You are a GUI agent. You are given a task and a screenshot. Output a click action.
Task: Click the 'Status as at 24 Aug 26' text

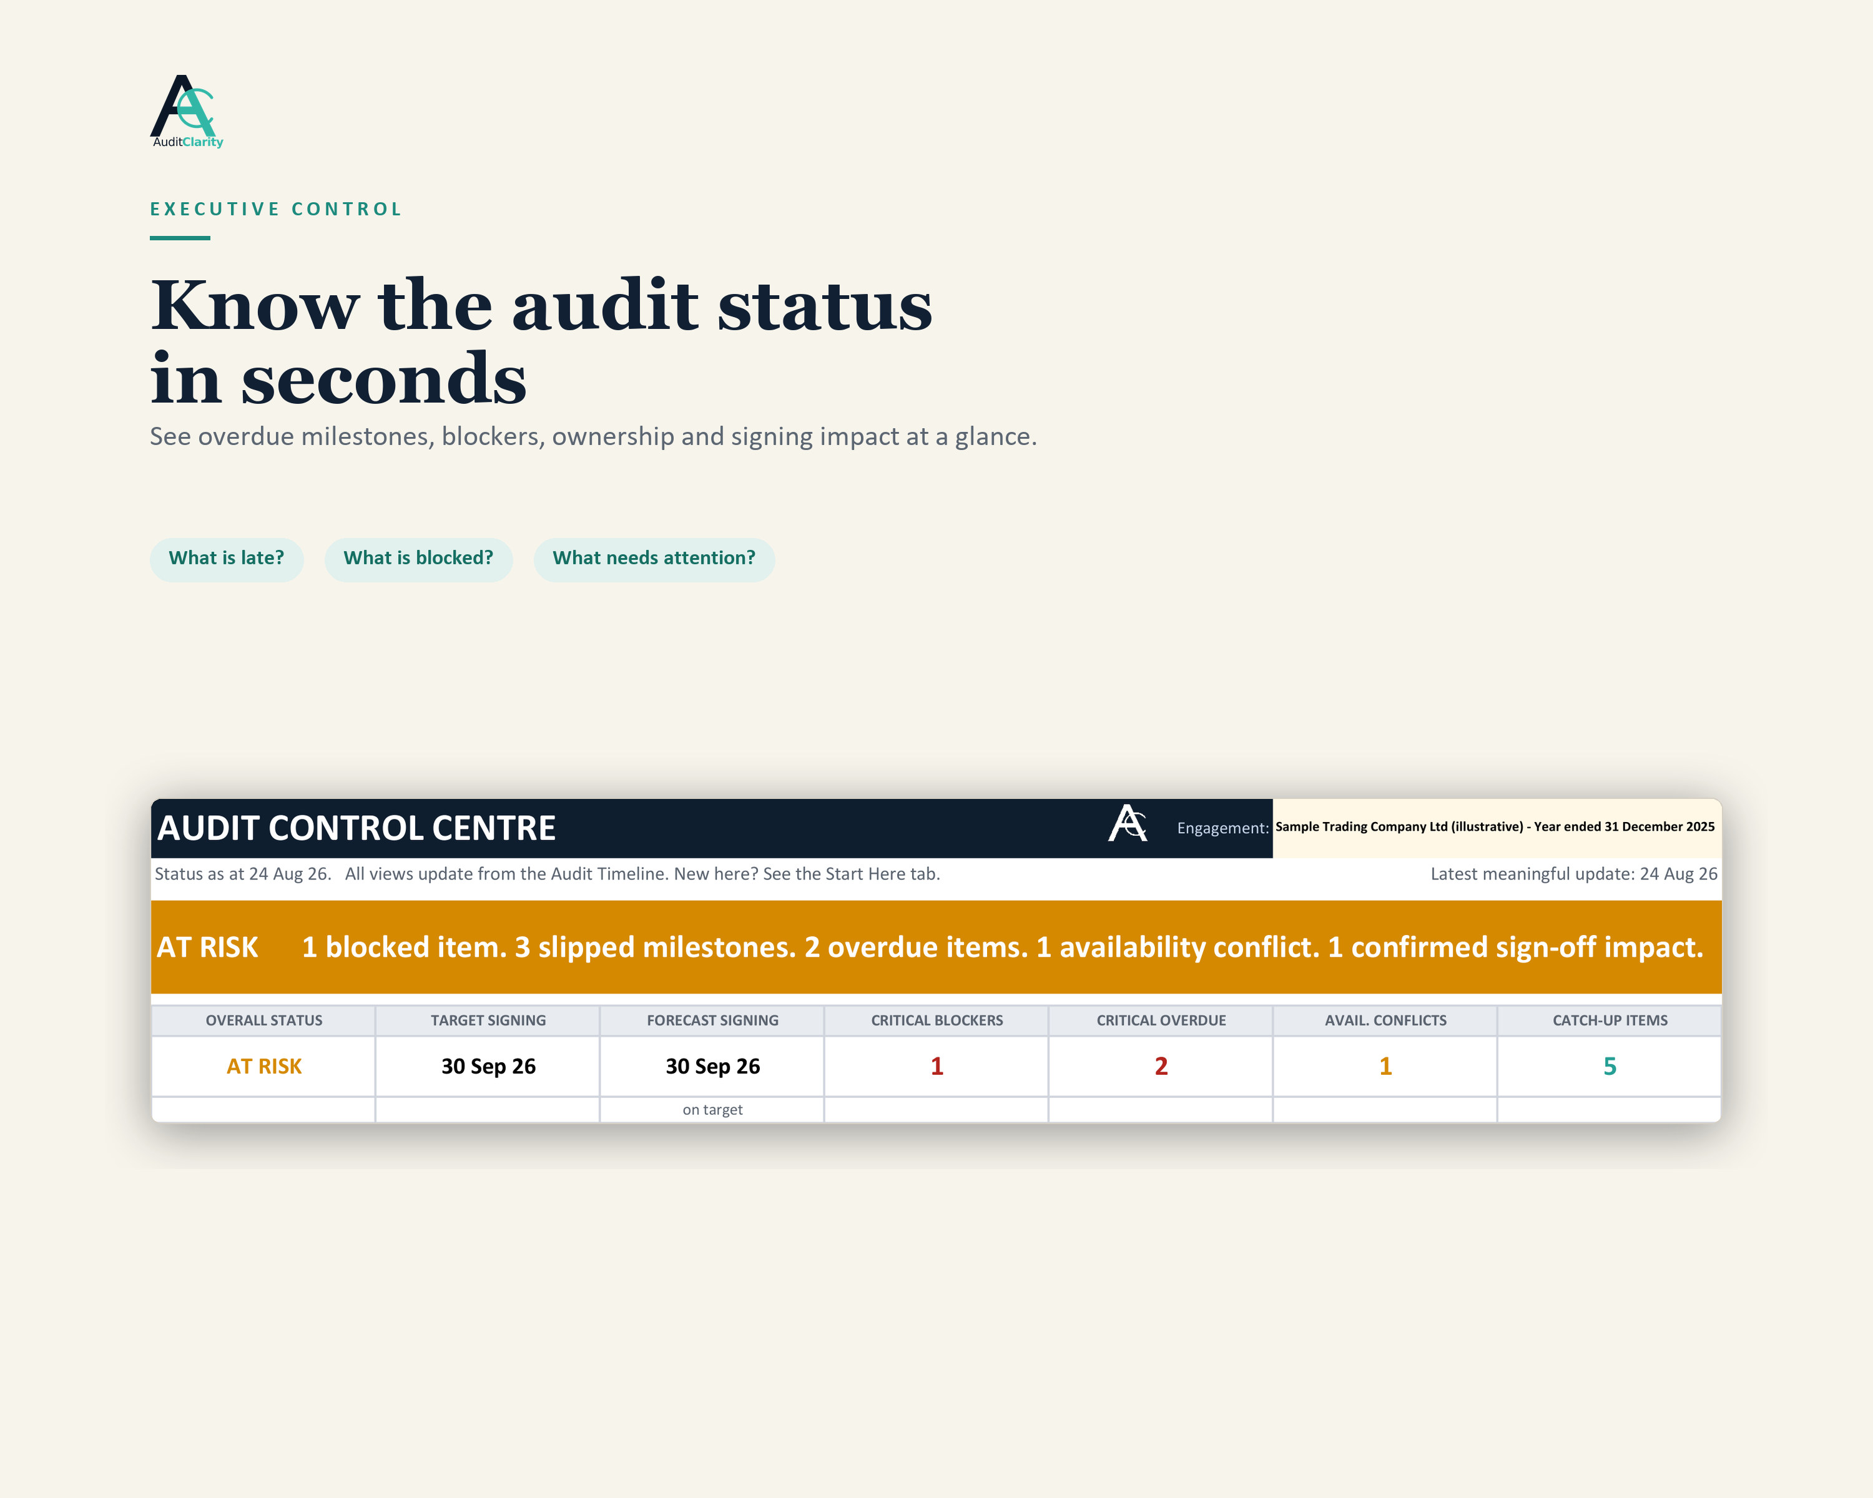[x=242, y=874]
